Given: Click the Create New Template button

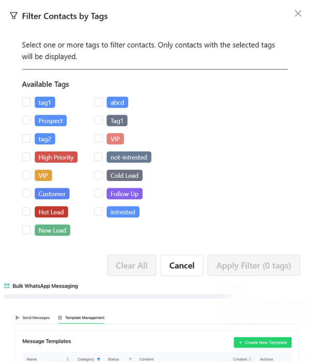Looking at the screenshot, I should tap(262, 342).
